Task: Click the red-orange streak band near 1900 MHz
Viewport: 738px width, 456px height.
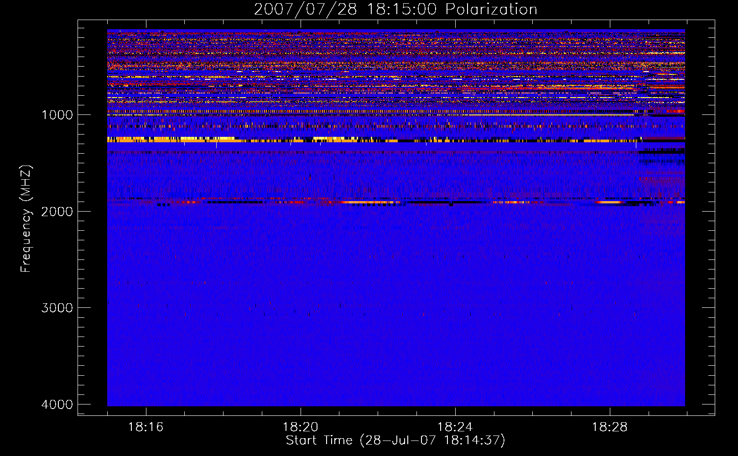Action: coord(396,201)
